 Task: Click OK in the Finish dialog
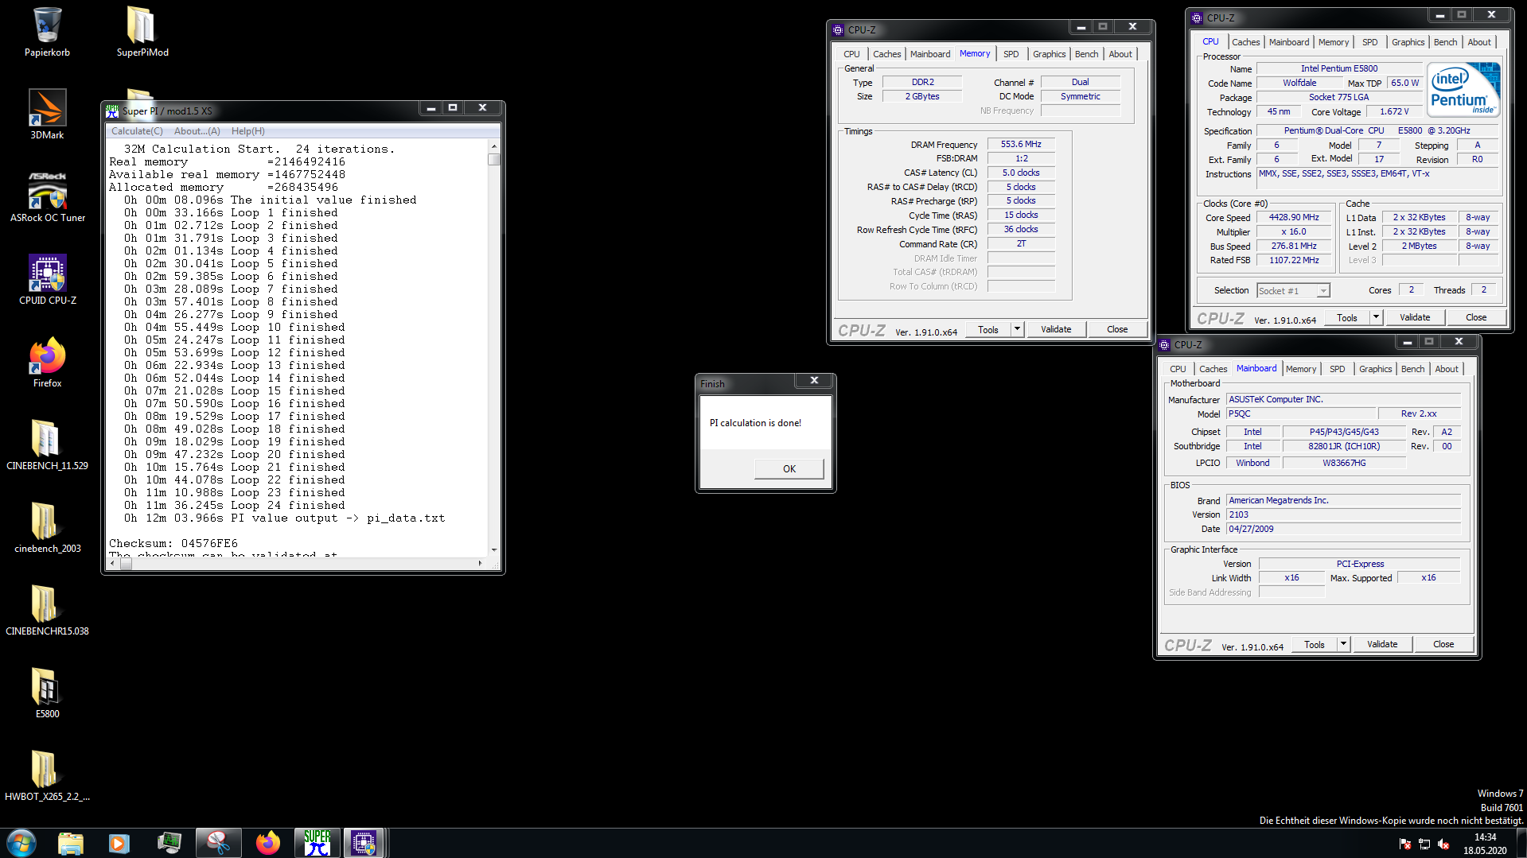pyautogui.click(x=789, y=468)
